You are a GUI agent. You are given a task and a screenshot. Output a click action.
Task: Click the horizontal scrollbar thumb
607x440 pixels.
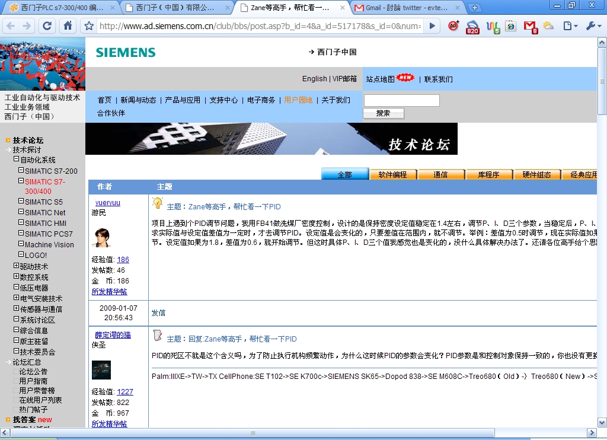pyautogui.click(x=253, y=433)
